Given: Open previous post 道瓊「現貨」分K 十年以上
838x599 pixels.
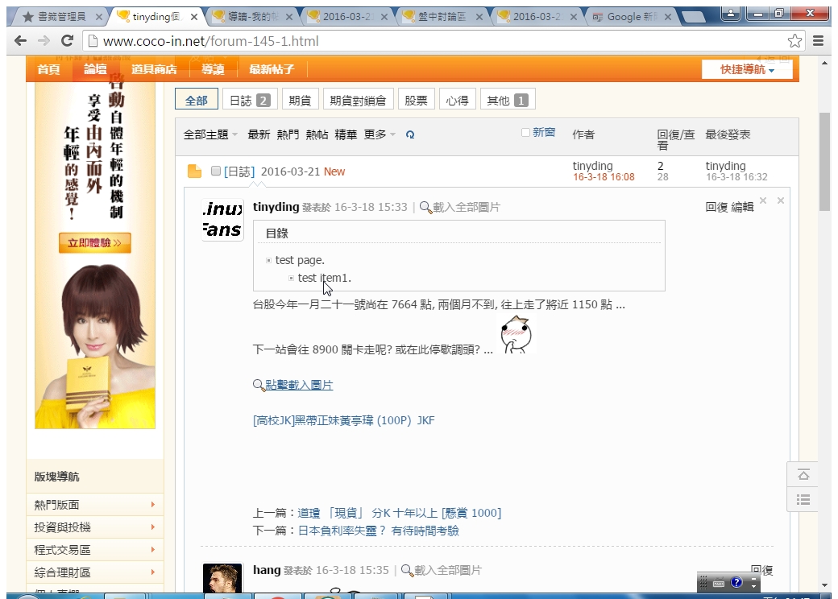Looking at the screenshot, I should click(399, 513).
